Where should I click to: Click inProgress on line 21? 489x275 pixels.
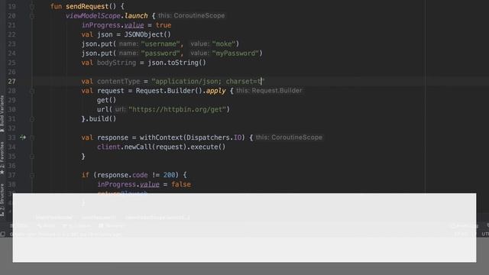tap(101, 25)
